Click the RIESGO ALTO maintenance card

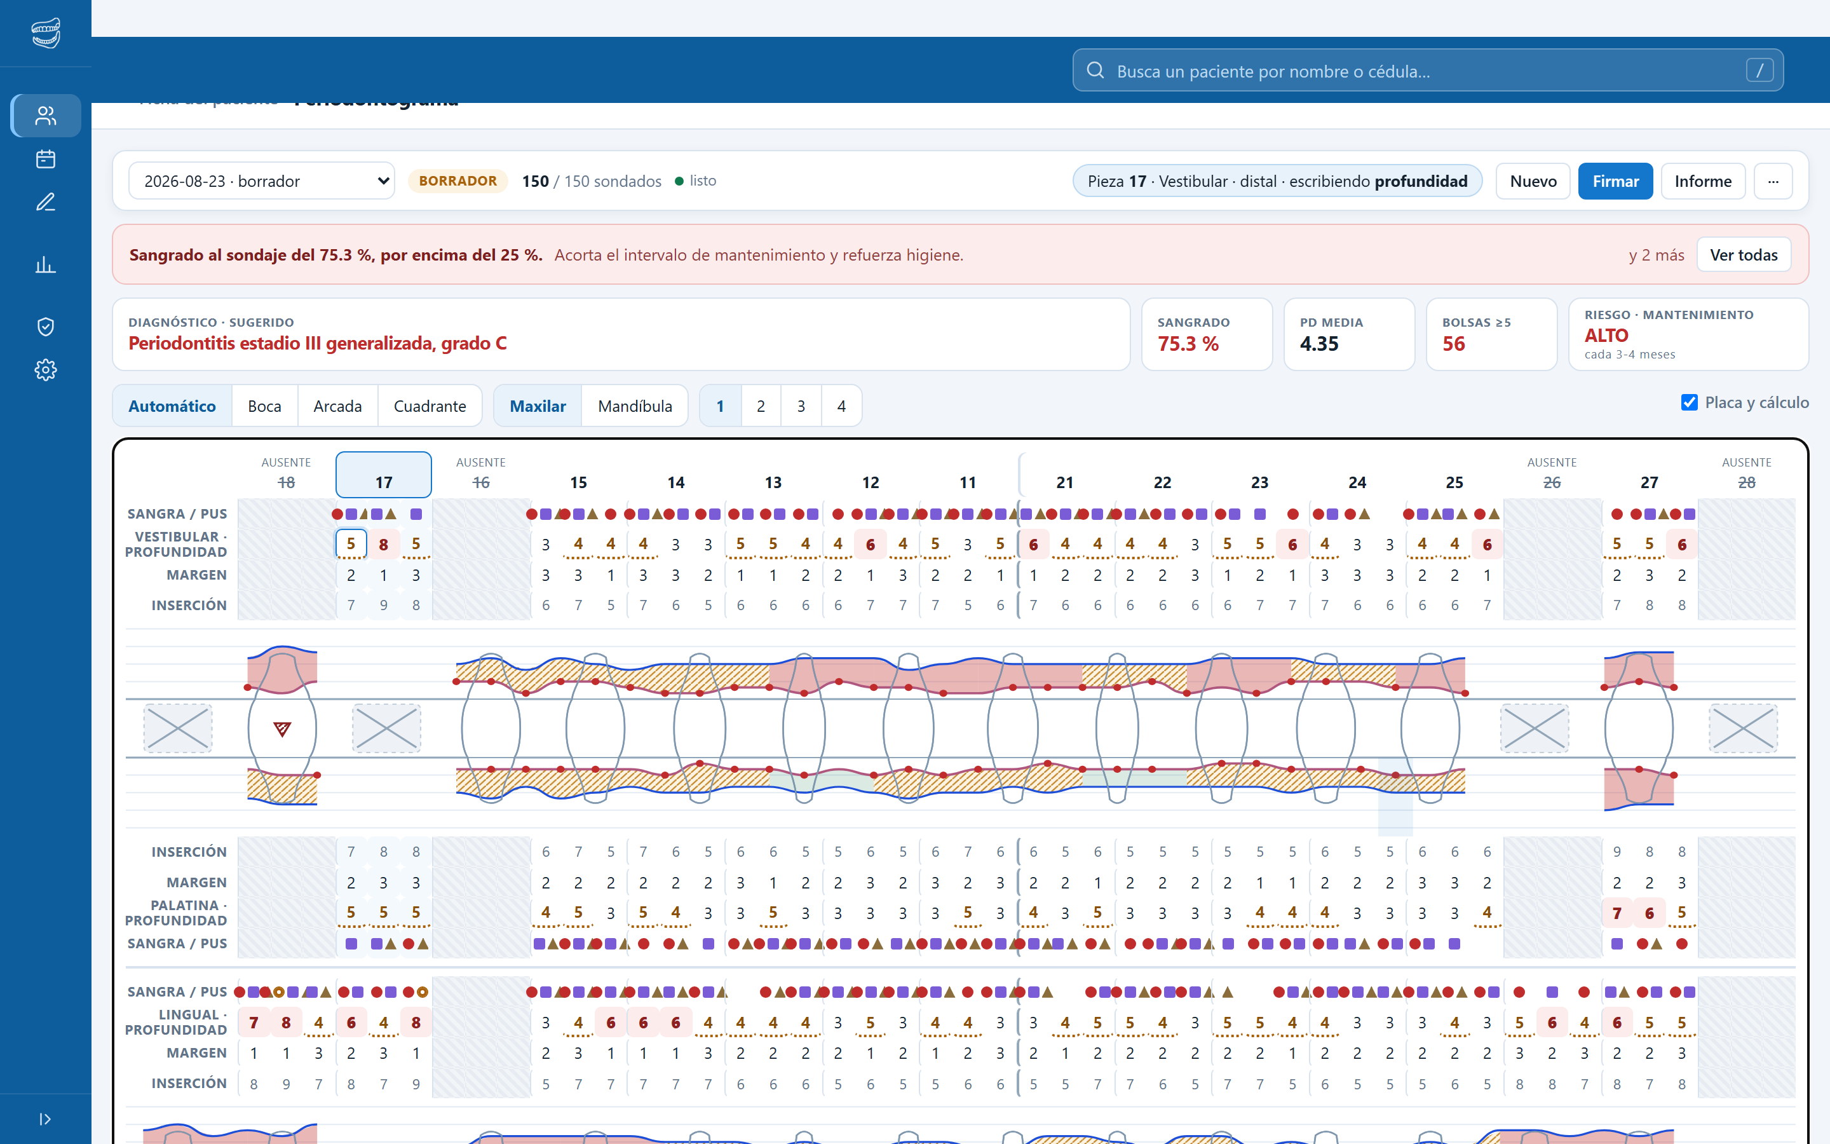pyautogui.click(x=1688, y=334)
